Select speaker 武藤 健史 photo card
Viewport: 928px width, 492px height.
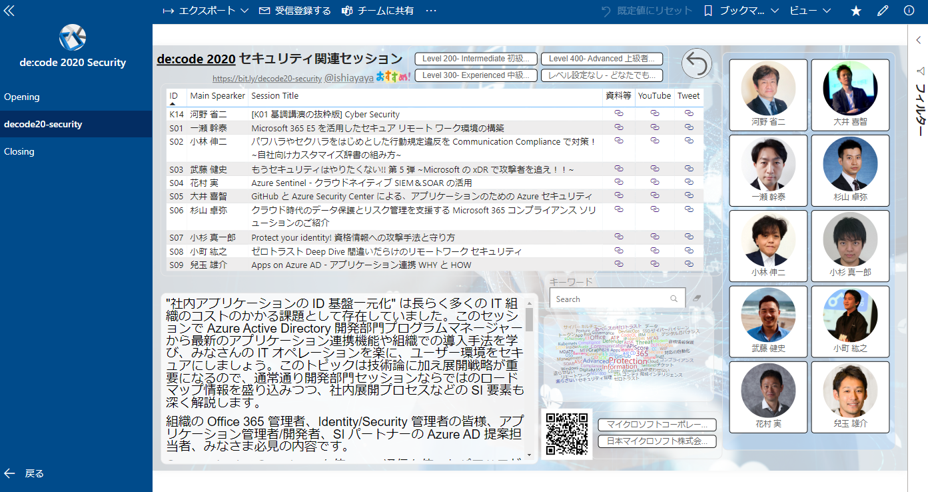(x=768, y=321)
